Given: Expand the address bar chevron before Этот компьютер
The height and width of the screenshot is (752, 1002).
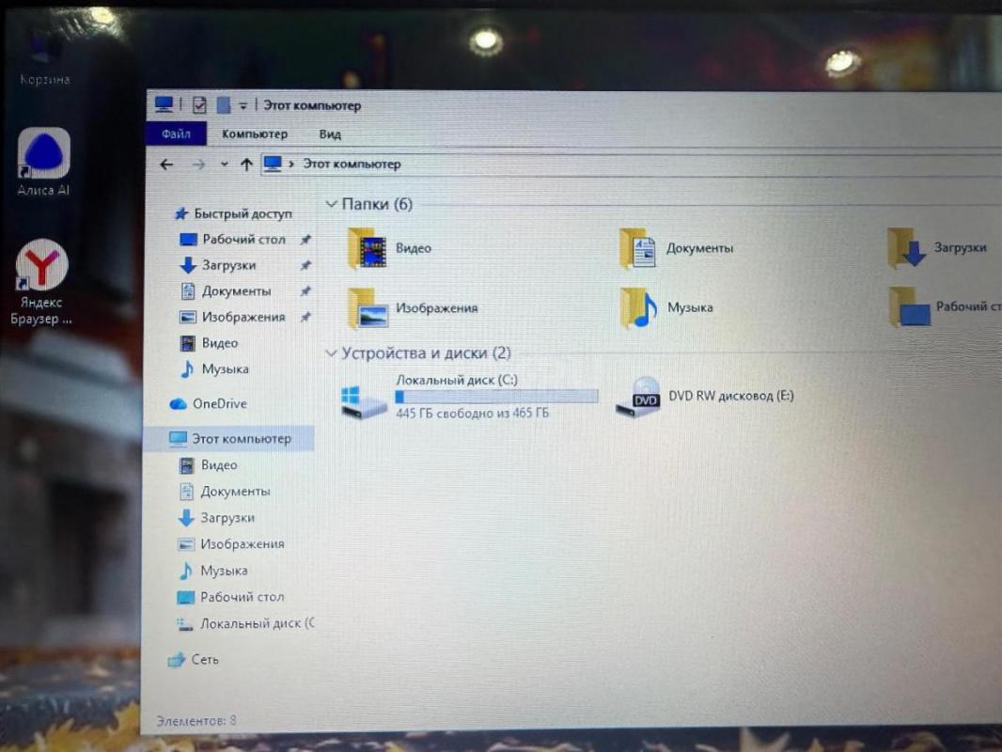Looking at the screenshot, I should click(x=291, y=164).
